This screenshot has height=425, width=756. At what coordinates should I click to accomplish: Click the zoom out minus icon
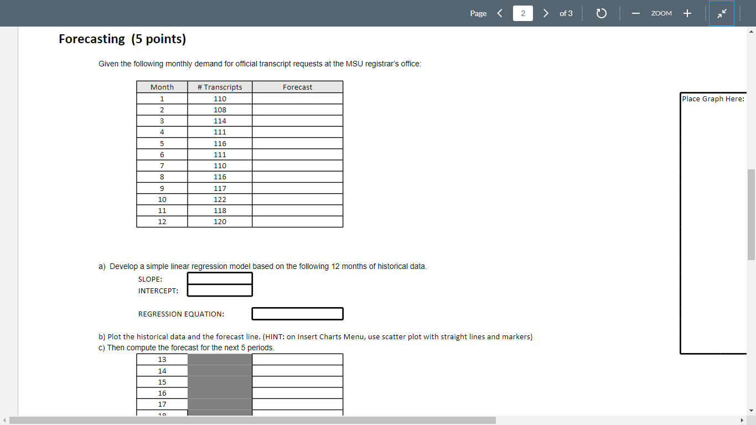[x=635, y=13]
